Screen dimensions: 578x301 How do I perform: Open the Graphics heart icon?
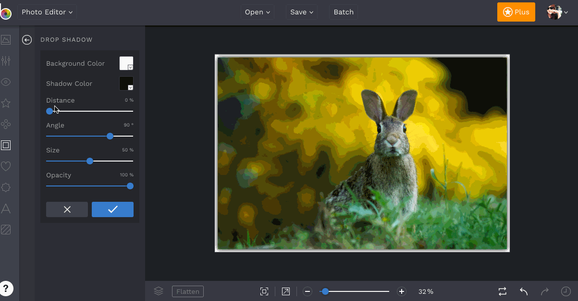[x=6, y=166]
